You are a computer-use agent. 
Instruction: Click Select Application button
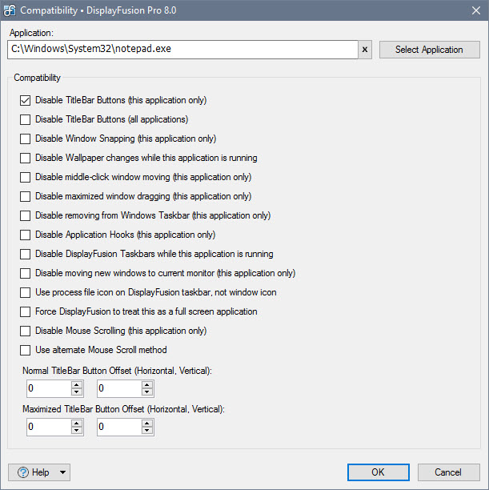(429, 50)
